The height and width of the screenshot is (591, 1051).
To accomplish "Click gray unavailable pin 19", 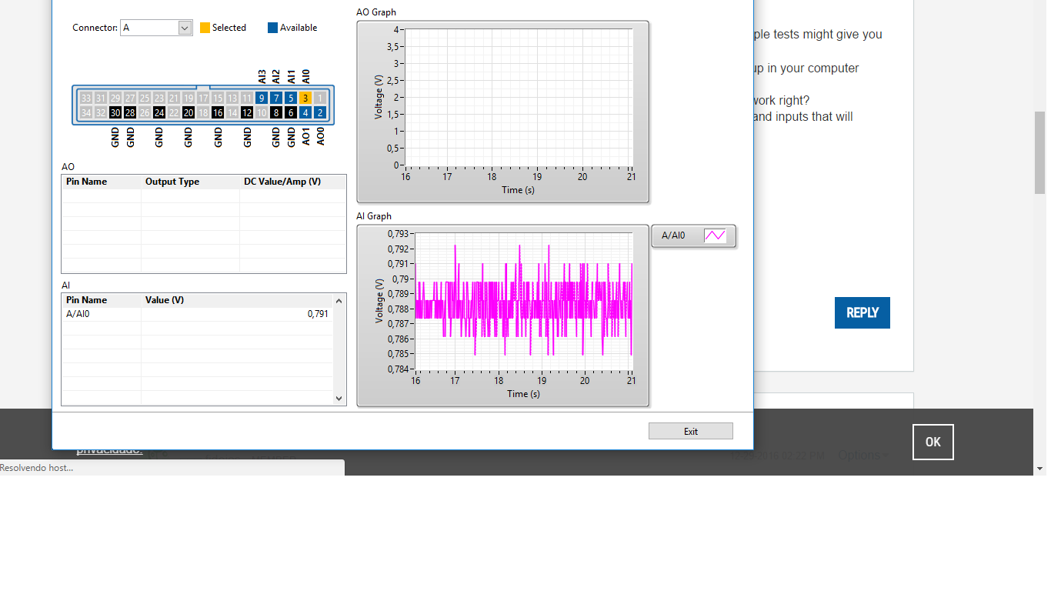I will coord(189,98).
